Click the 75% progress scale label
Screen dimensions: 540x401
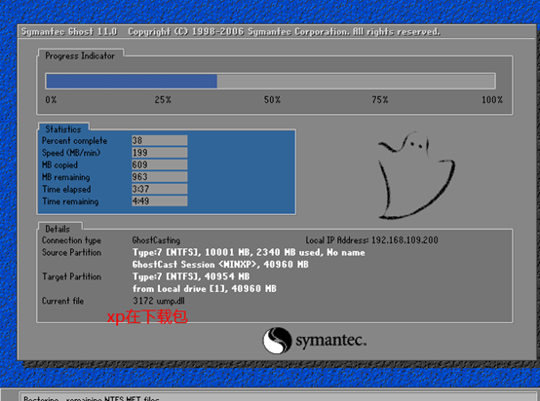point(380,99)
